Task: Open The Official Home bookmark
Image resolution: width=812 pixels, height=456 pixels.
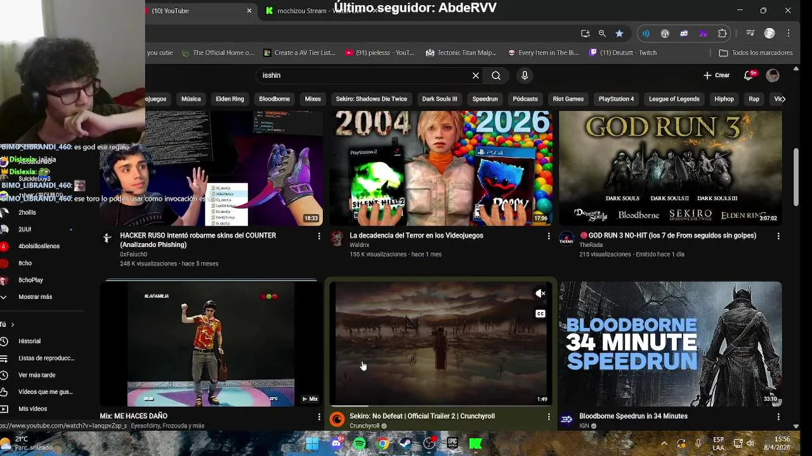Action: pyautogui.click(x=218, y=53)
